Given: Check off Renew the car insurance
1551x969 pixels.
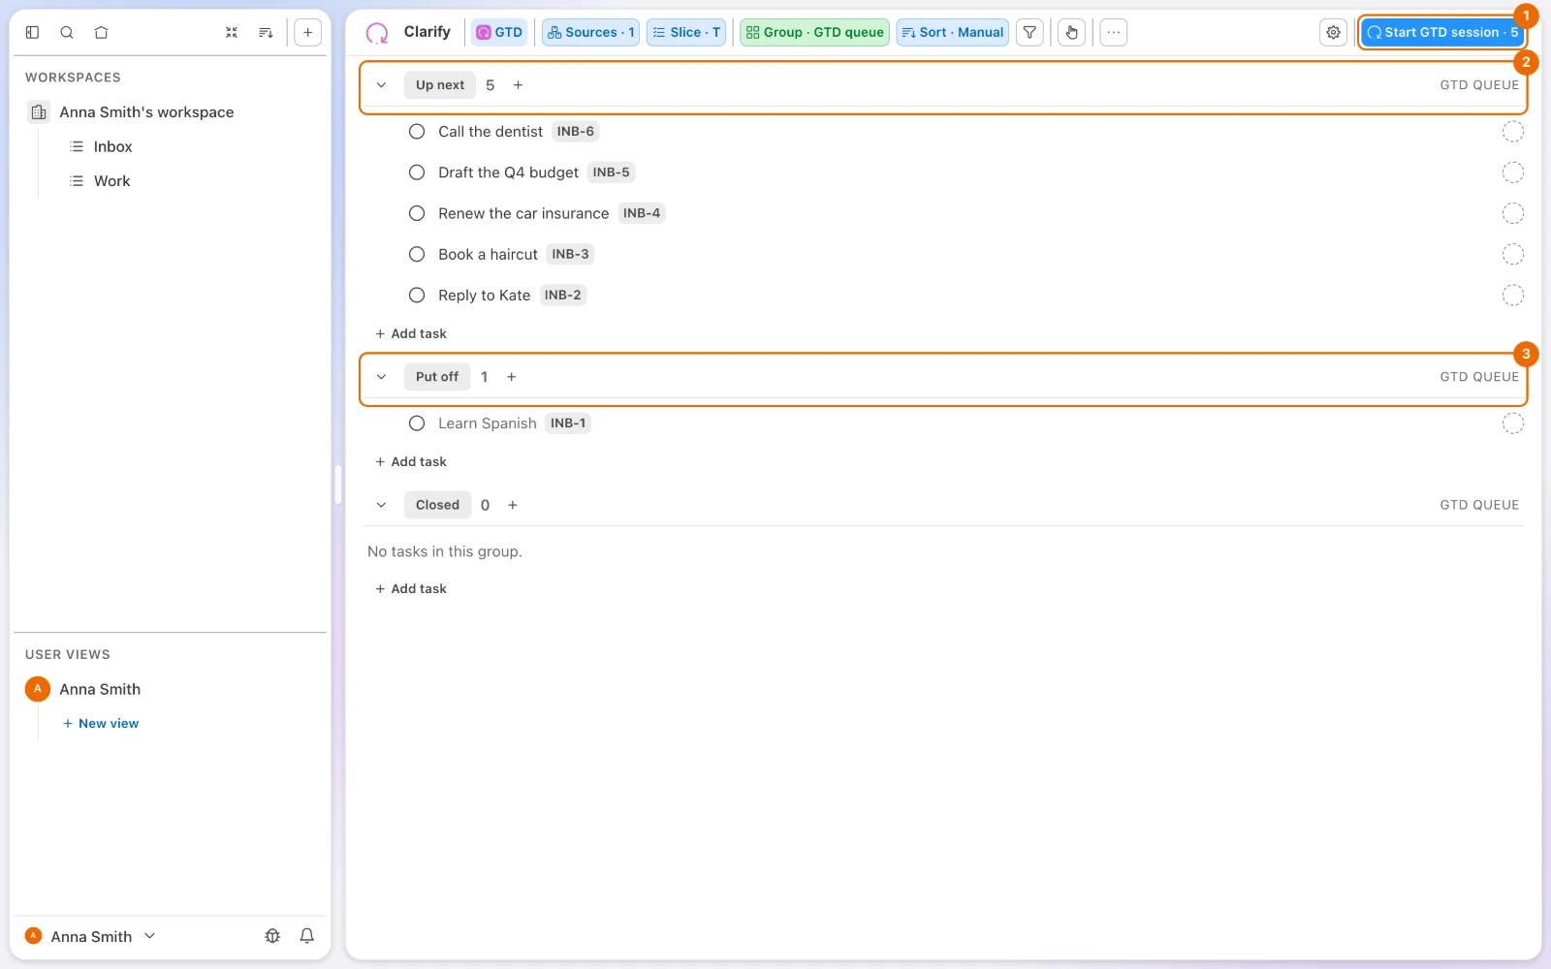Looking at the screenshot, I should (x=417, y=213).
